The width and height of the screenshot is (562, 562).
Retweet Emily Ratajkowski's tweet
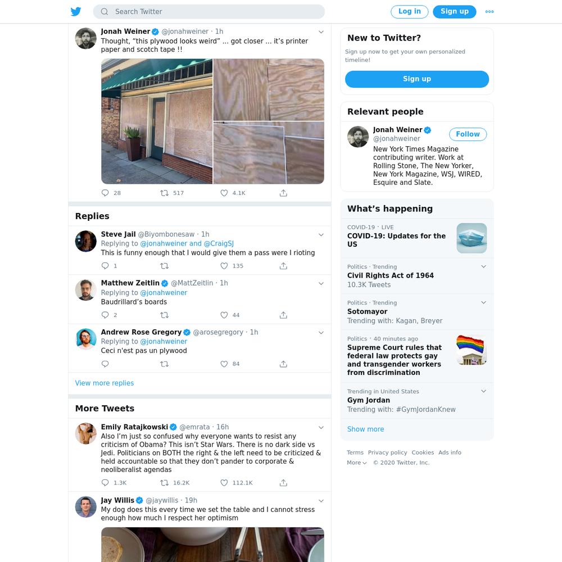point(164,483)
